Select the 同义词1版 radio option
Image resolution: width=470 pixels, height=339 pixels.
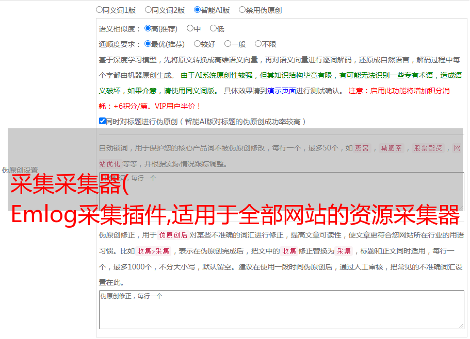tap(99, 10)
